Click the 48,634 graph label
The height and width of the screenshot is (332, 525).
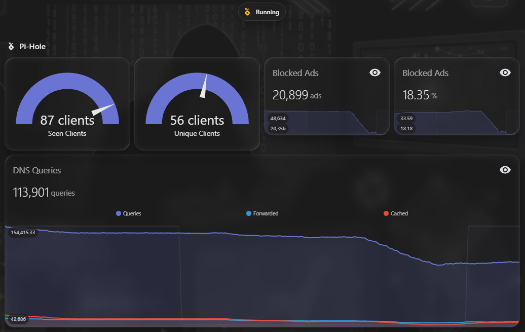[278, 118]
